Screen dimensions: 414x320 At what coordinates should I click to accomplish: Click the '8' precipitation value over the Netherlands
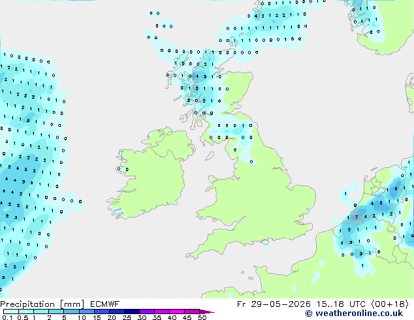click(x=396, y=189)
